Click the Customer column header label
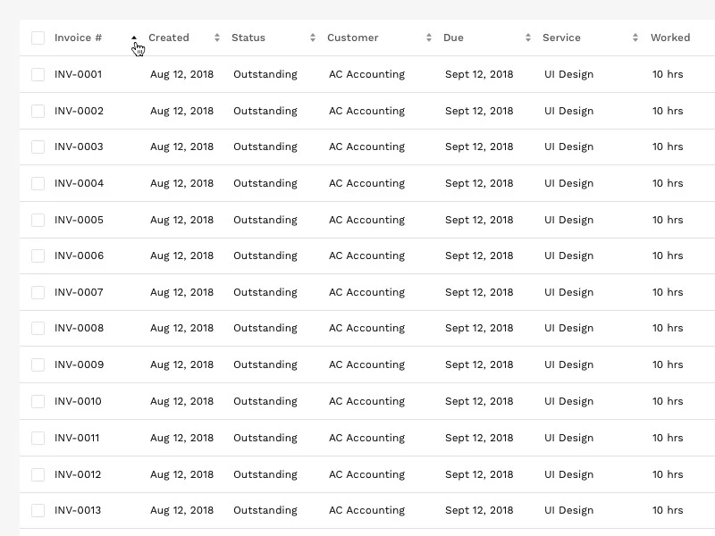Screen dimensions: 715x536 (352, 38)
